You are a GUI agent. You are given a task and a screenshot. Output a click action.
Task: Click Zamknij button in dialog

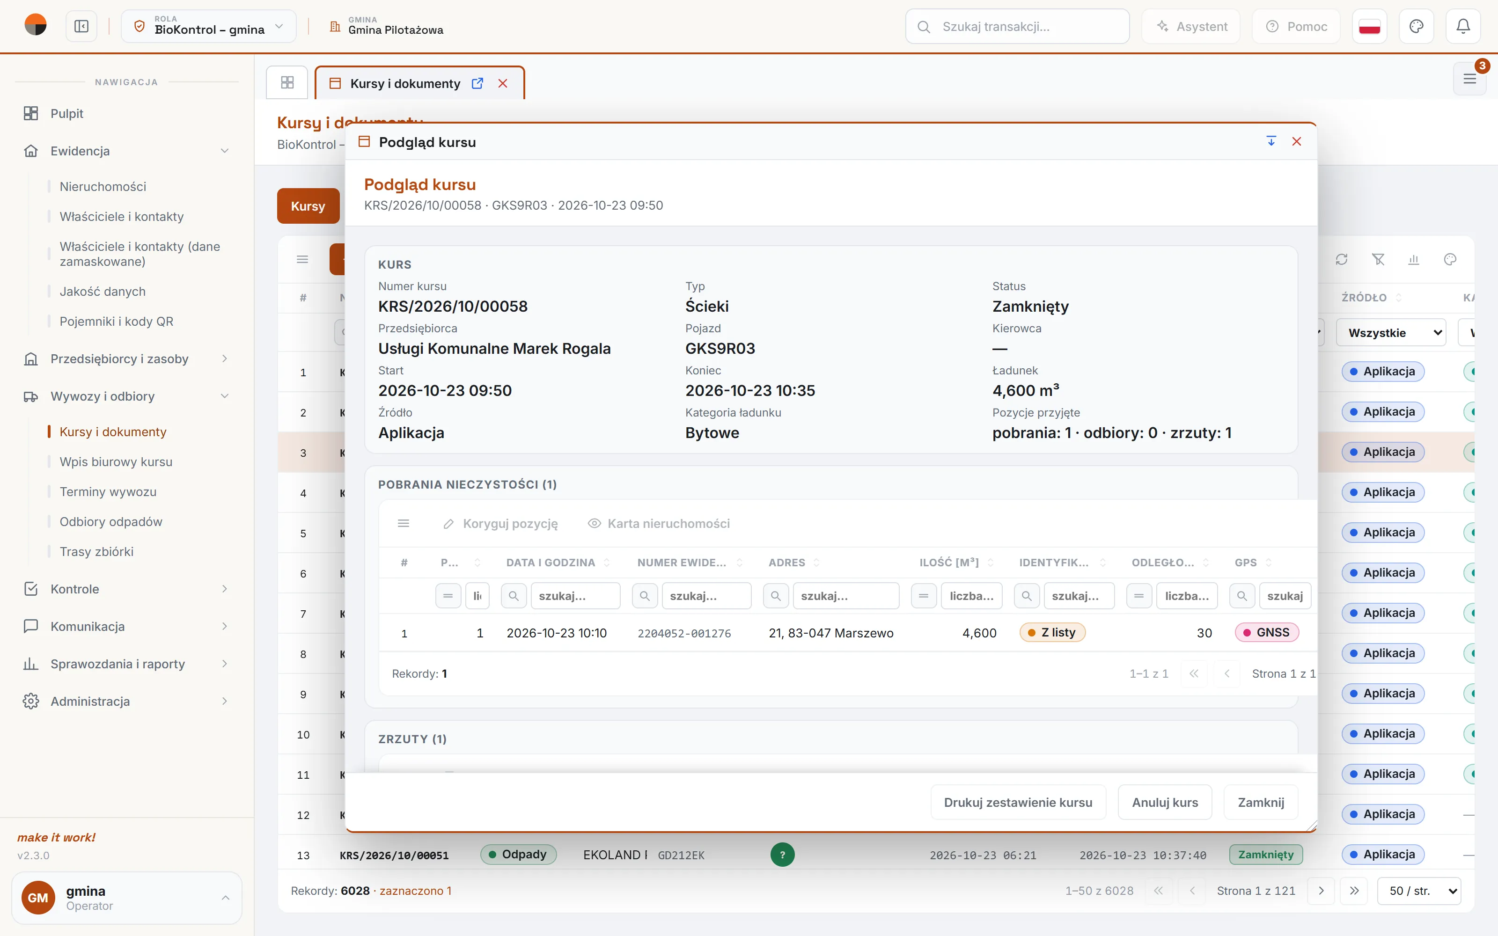point(1261,803)
